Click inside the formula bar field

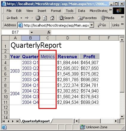pyautogui.click(x=88, y=33)
